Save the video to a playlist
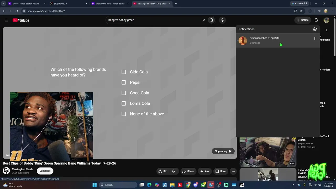This screenshot has width=336, height=189. pyautogui.click(x=220, y=171)
